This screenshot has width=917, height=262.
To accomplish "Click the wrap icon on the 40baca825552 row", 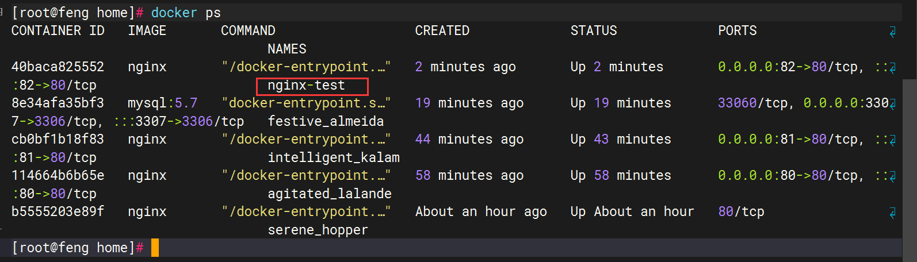I will click(x=892, y=68).
